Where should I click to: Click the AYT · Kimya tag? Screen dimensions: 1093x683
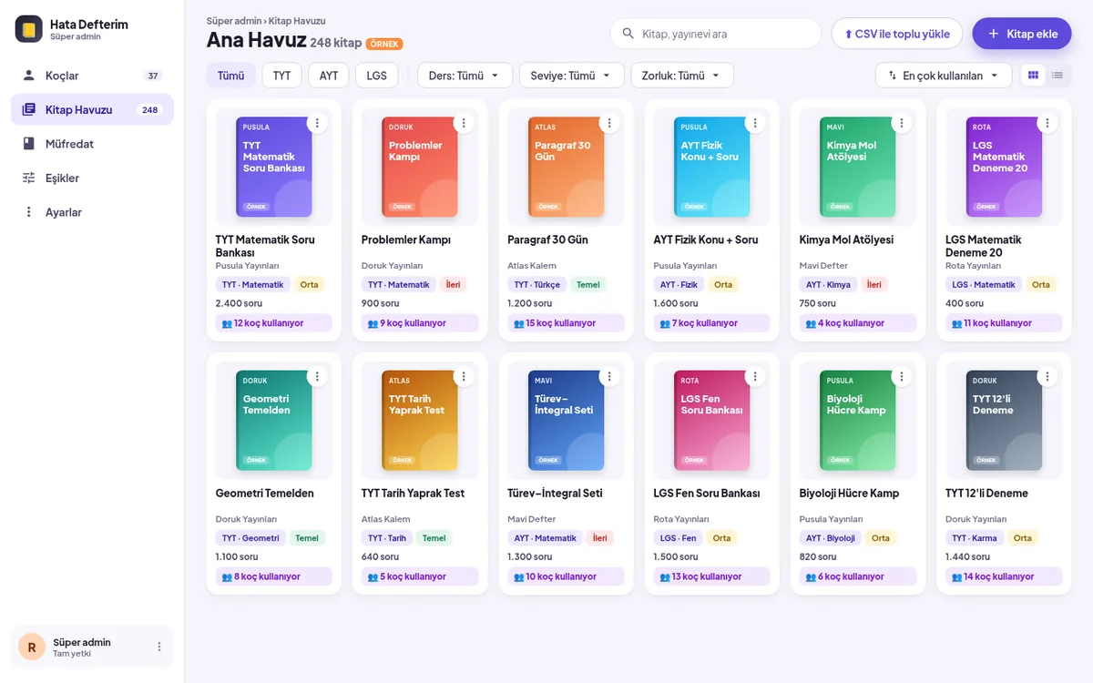[x=829, y=285]
